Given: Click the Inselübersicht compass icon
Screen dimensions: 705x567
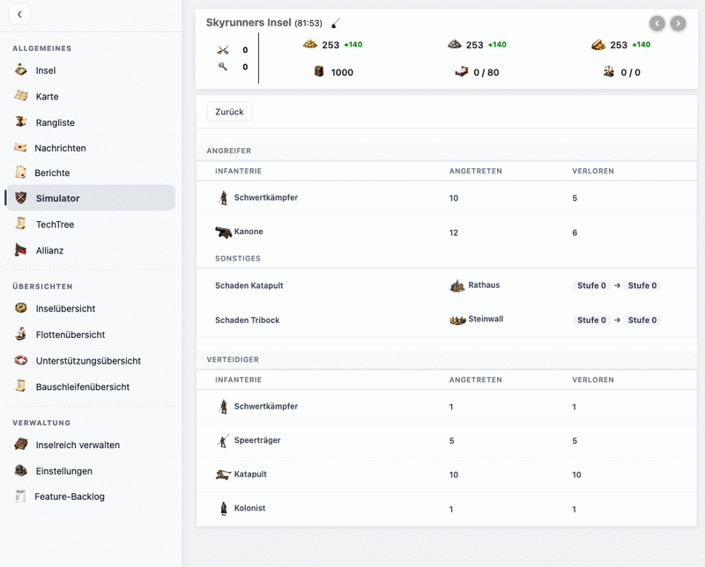Looking at the screenshot, I should coord(20,308).
